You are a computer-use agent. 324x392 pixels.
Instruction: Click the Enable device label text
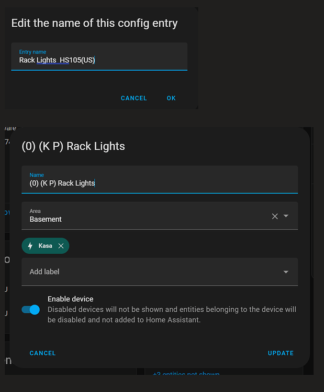point(70,299)
